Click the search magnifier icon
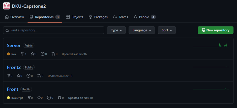237x108 pixels. click(7, 30)
